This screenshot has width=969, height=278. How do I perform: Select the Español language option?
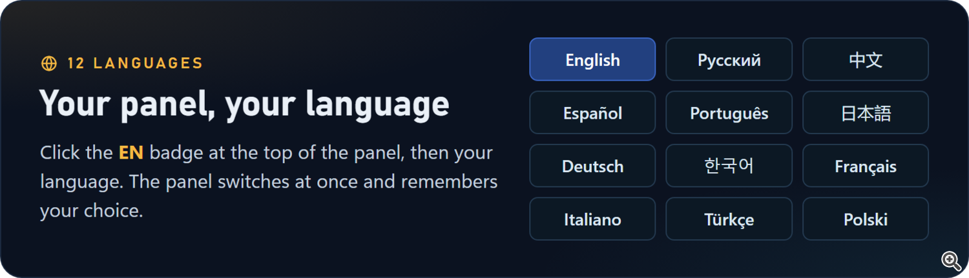tap(592, 113)
